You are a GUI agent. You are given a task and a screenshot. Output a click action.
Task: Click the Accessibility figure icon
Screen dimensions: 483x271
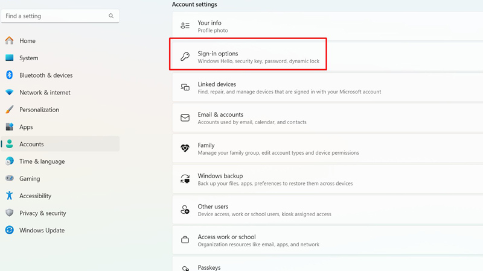9,195
